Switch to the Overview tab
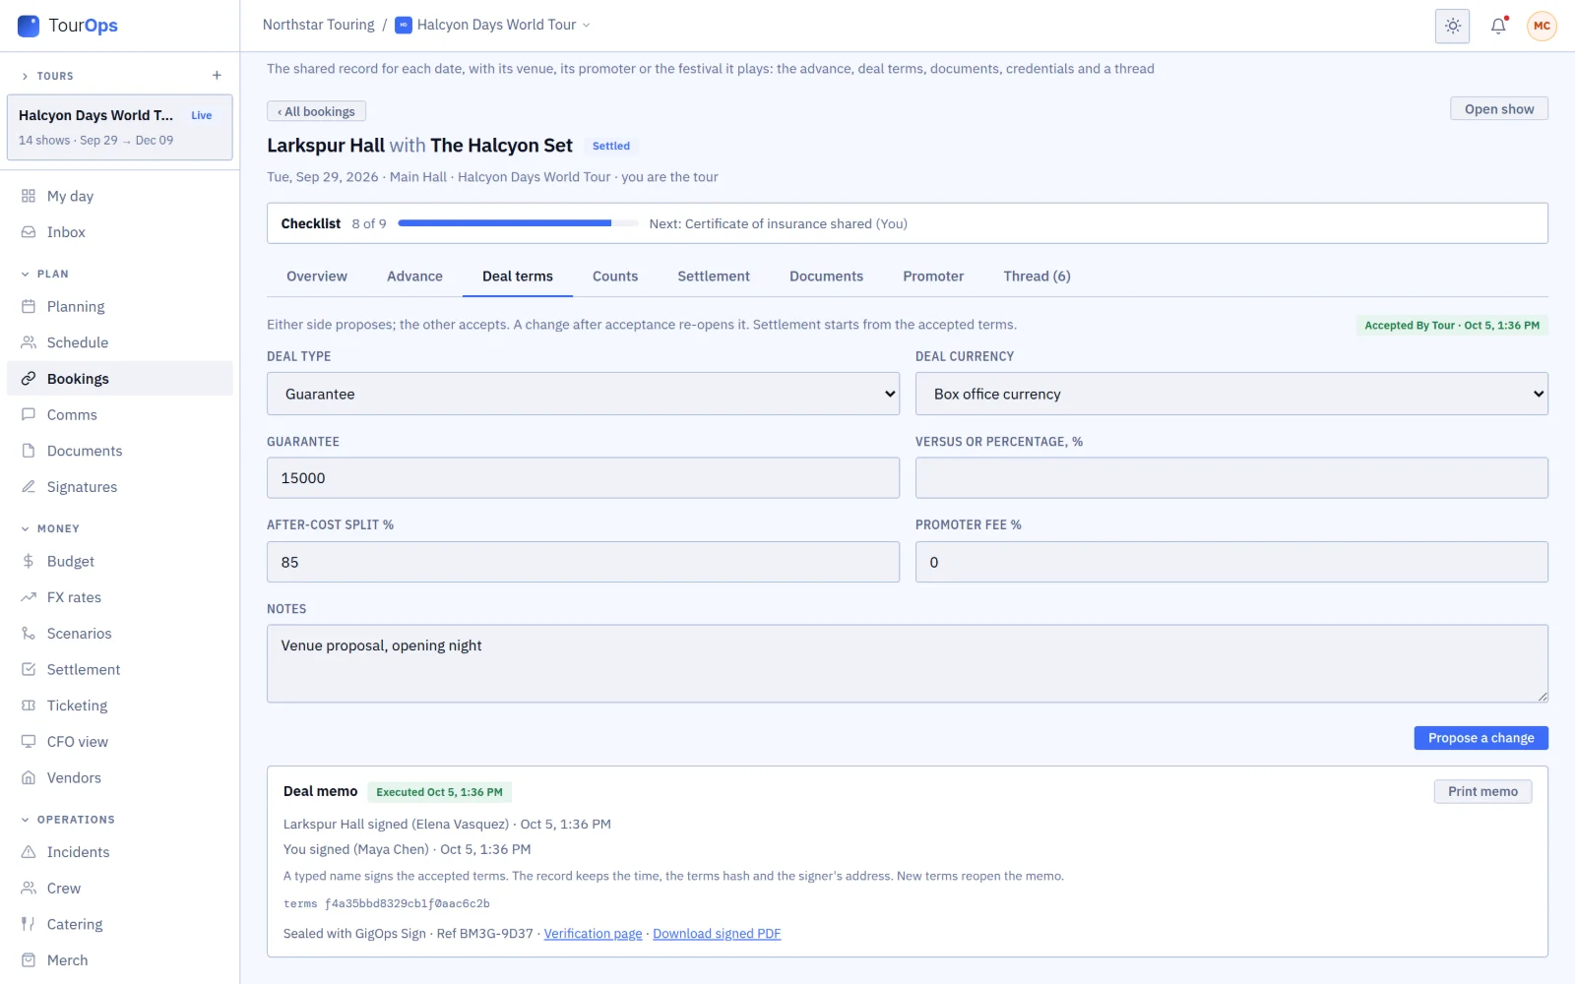 (x=317, y=277)
